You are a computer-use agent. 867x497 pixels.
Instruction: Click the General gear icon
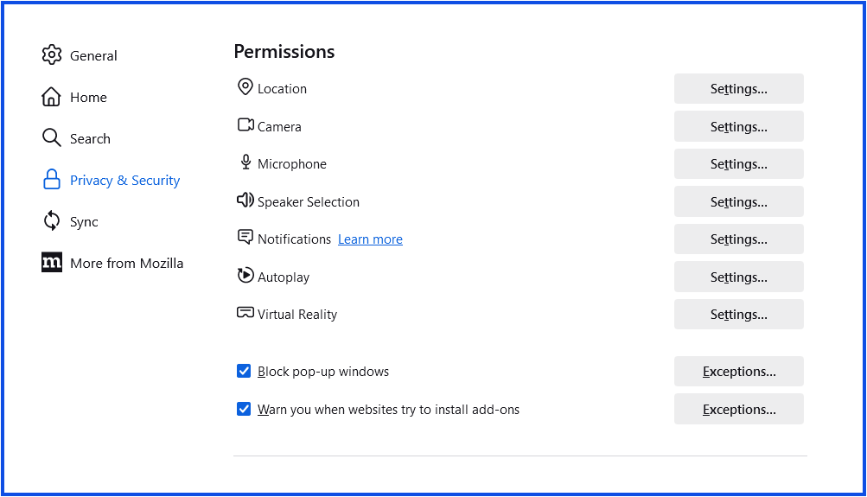click(x=52, y=55)
